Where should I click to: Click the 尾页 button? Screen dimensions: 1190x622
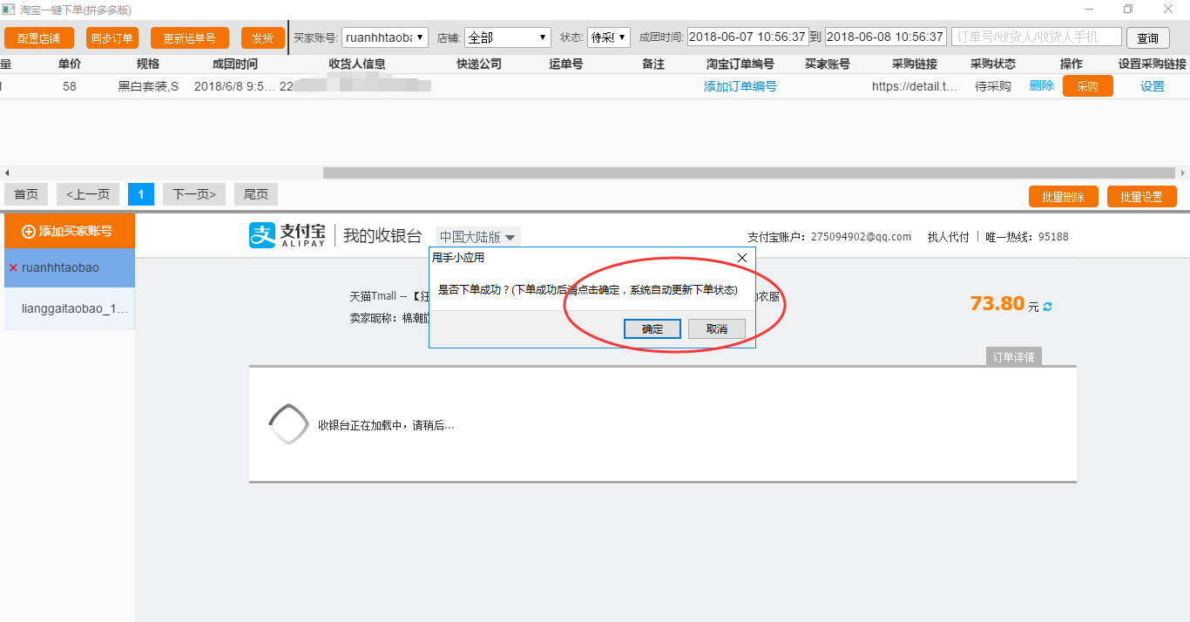click(256, 194)
